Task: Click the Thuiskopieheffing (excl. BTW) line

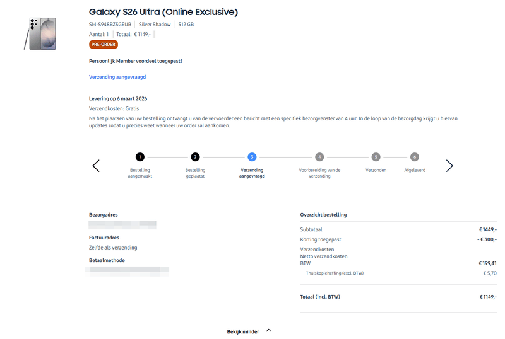Action: coord(335,273)
